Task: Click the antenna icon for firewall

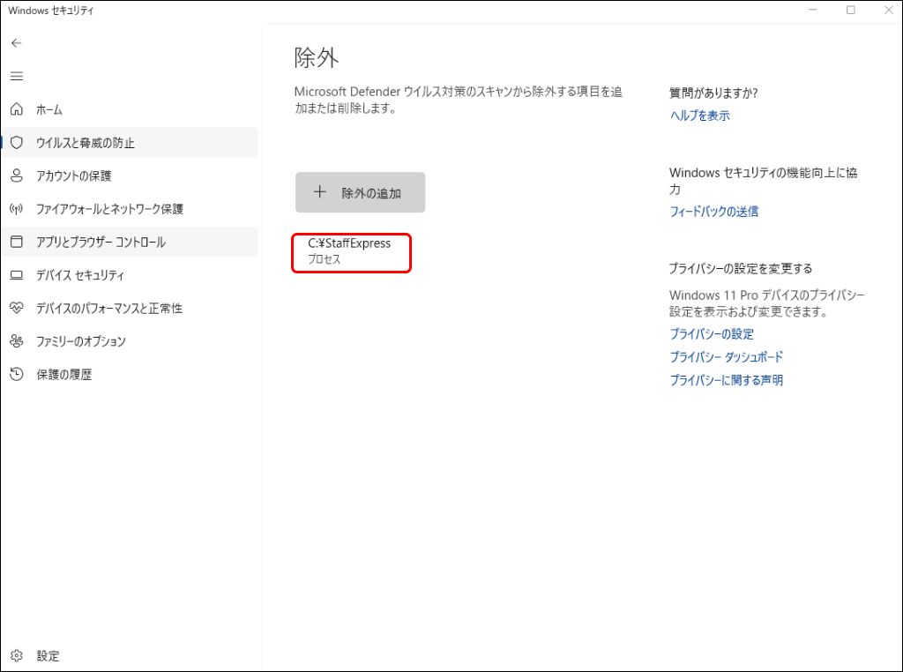Action: click(17, 208)
